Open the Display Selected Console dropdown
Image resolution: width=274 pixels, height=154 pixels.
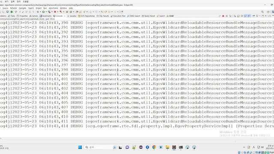click(x=260, y=16)
